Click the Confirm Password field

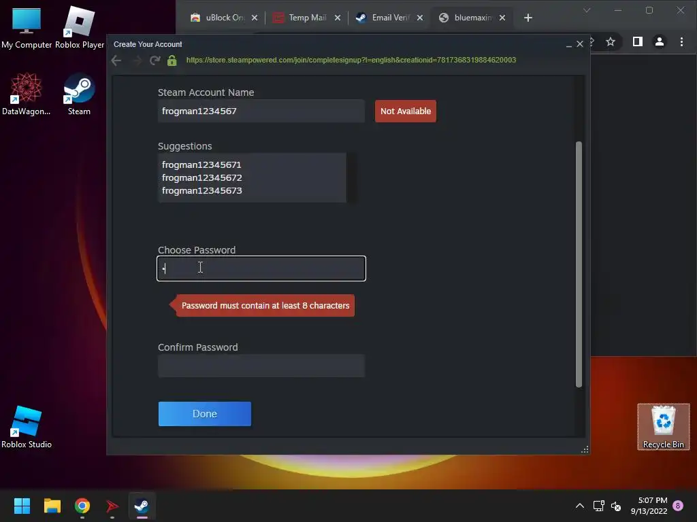point(261,366)
